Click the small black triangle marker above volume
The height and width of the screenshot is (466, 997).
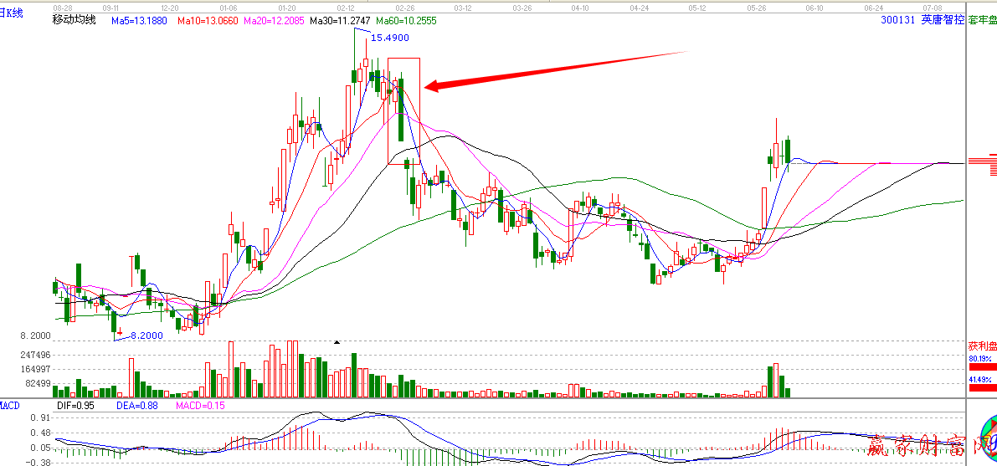coord(337,342)
